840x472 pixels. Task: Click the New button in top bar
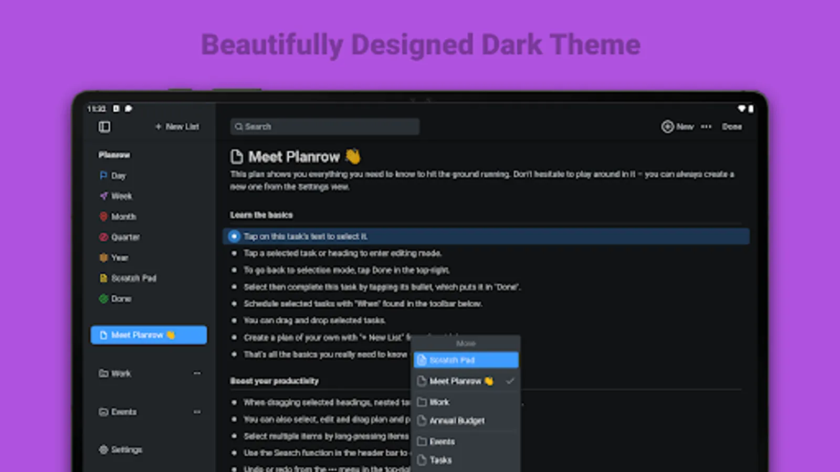coord(678,126)
